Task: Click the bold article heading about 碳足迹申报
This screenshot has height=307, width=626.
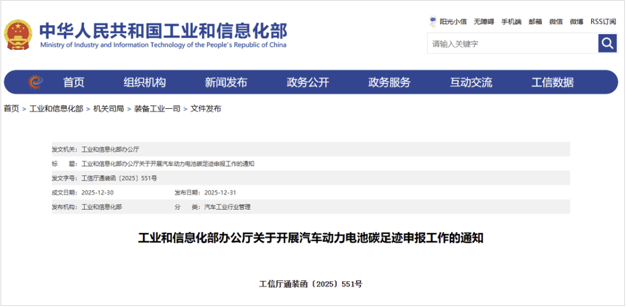Action: coord(311,238)
